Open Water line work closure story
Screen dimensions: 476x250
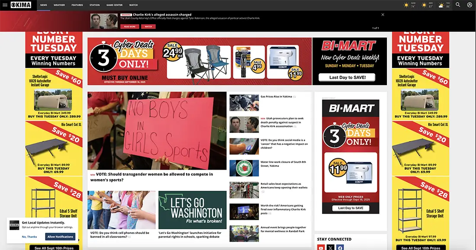click(x=283, y=164)
